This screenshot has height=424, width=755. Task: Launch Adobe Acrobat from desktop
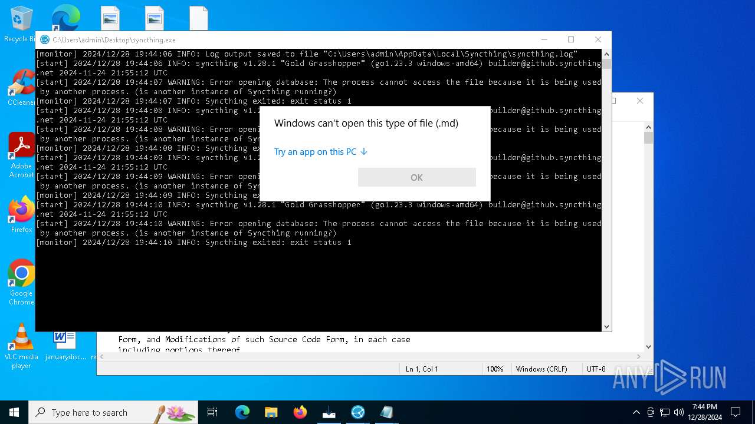click(21, 155)
